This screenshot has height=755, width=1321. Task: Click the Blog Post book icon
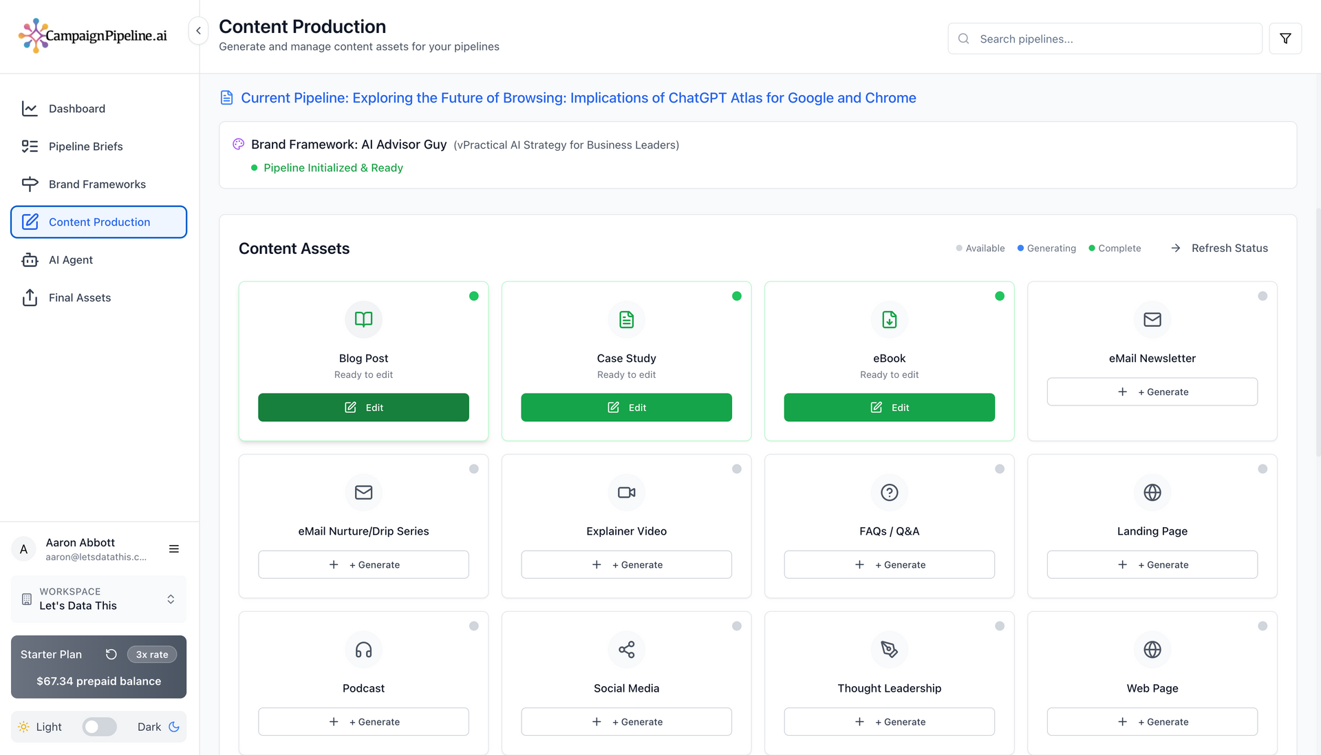[363, 319]
